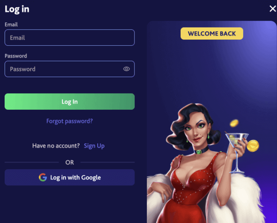Screen dimensions: 277x223
Task: Click the gold heart coin beside the glass
Action: (253, 146)
